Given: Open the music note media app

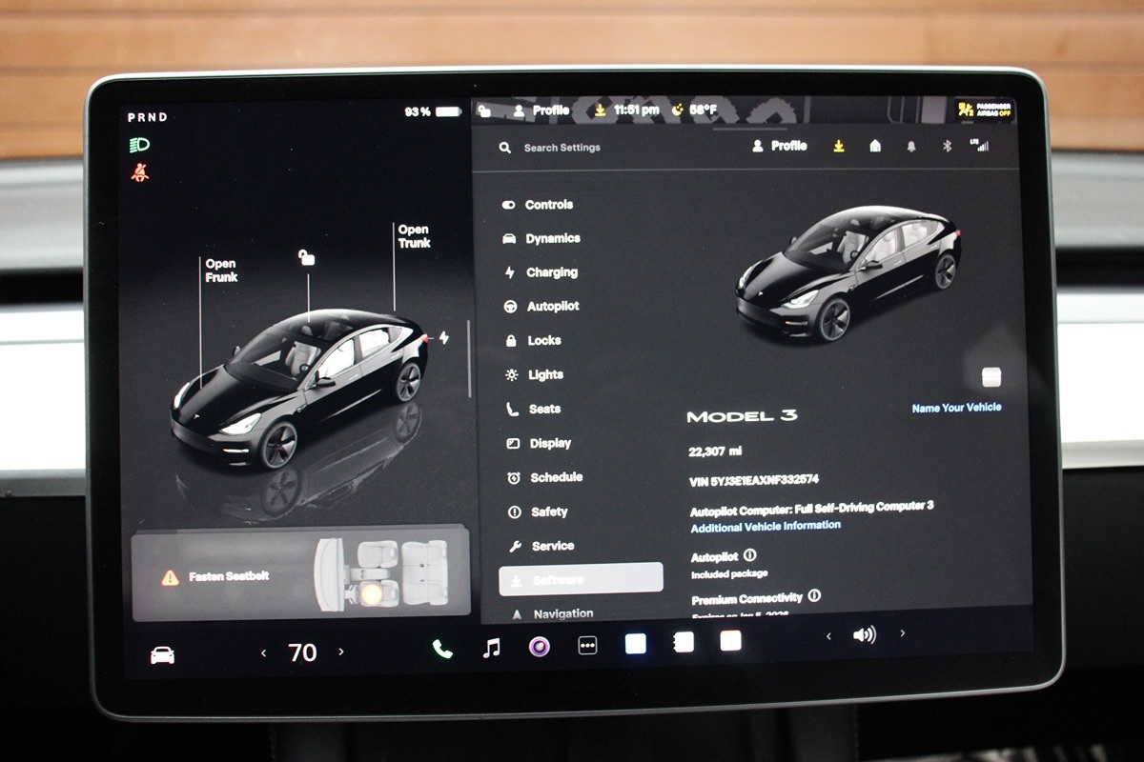Looking at the screenshot, I should pos(491,648).
